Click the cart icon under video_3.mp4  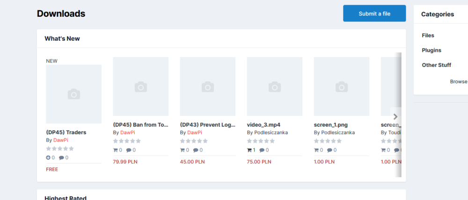click(x=249, y=150)
